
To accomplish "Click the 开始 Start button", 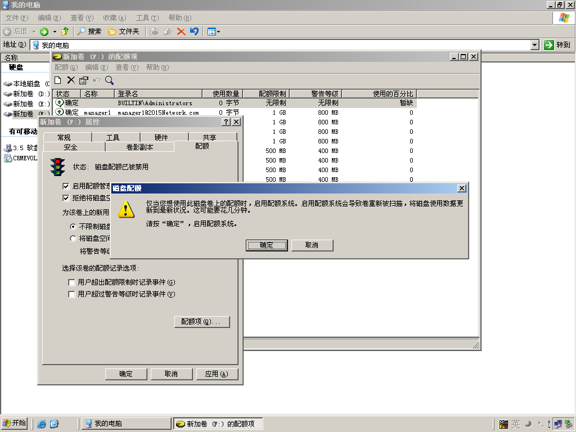I will click(x=15, y=424).
